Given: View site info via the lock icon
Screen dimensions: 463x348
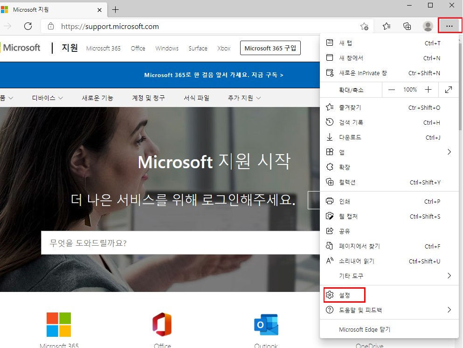Looking at the screenshot, I should pyautogui.click(x=51, y=26).
